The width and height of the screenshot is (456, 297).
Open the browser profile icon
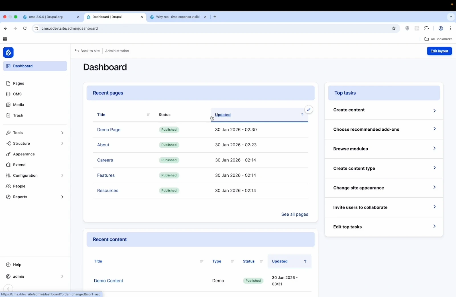pyautogui.click(x=441, y=28)
